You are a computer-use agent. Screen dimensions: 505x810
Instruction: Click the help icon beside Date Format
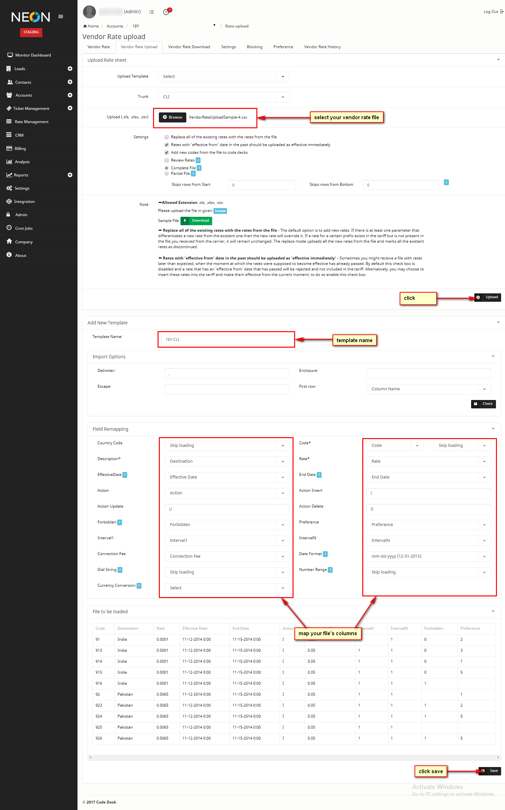325,554
